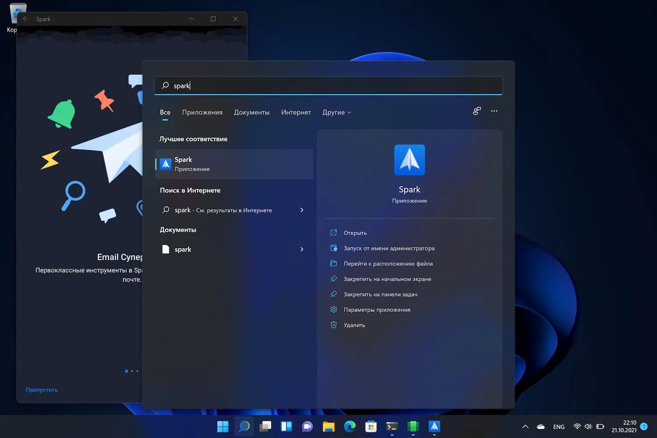Viewport: 657px width, 438px height.
Task: Open File Explorer from the taskbar
Action: point(328,427)
